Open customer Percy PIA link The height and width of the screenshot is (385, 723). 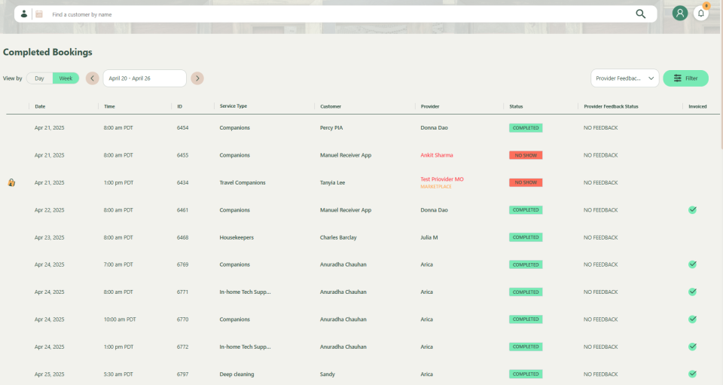coord(331,128)
